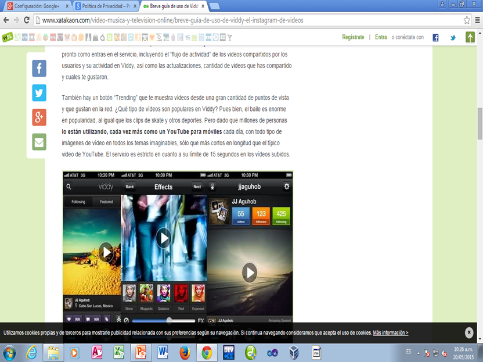Click the Viddy app screenshots image
This screenshot has width=483, height=362.
tap(178, 247)
